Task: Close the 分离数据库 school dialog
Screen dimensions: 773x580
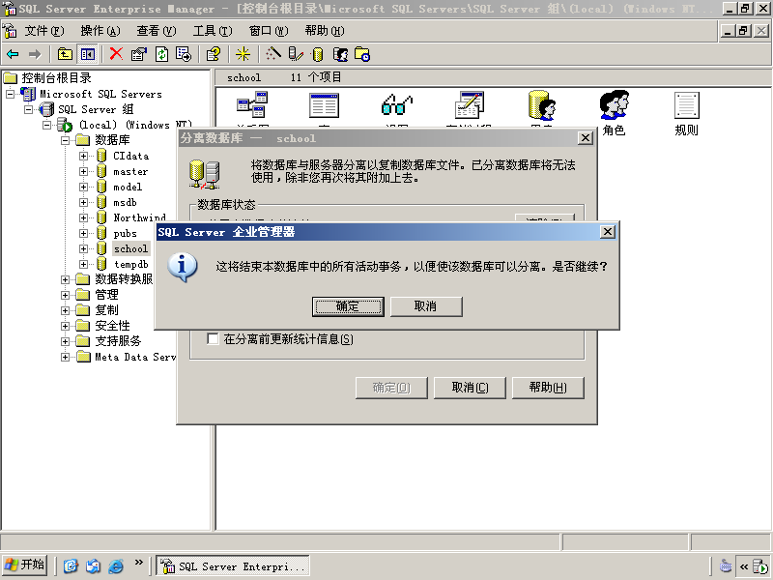Action: pyautogui.click(x=586, y=138)
